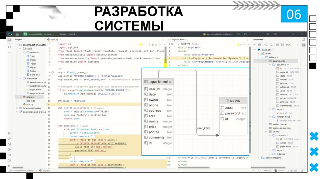
Task: Collapse the templates folder
Action: pyautogui.click(x=20, y=78)
